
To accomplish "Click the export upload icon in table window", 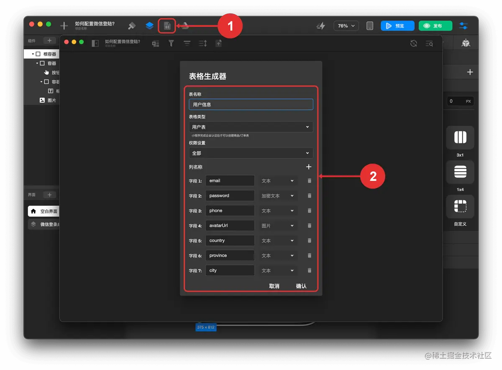I will click(218, 43).
